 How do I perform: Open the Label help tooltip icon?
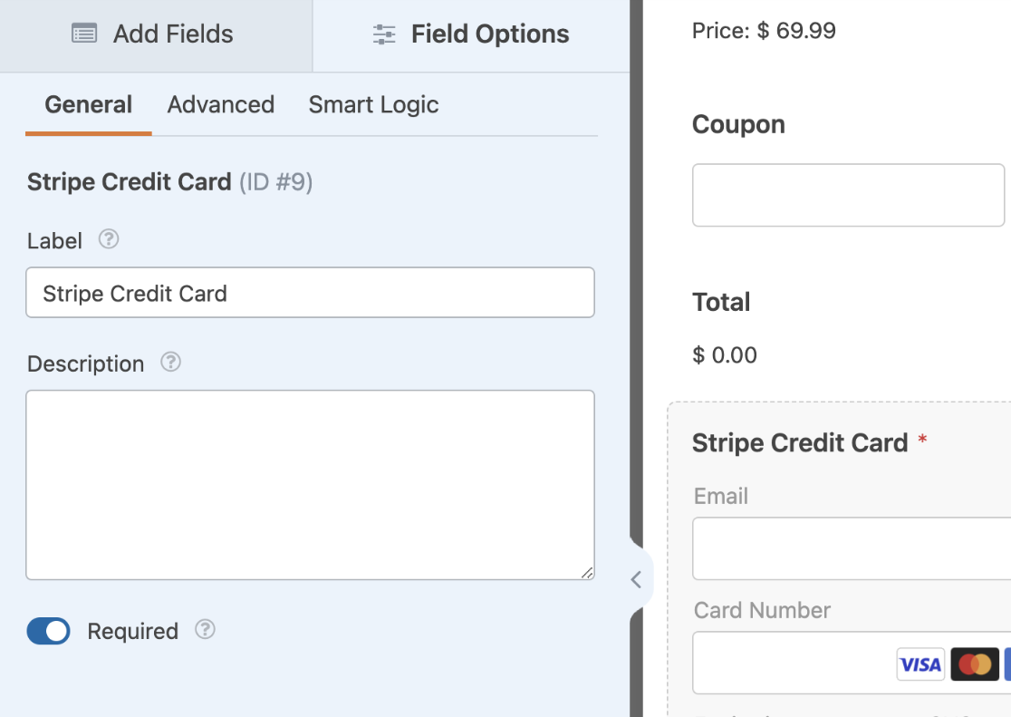pyautogui.click(x=109, y=239)
